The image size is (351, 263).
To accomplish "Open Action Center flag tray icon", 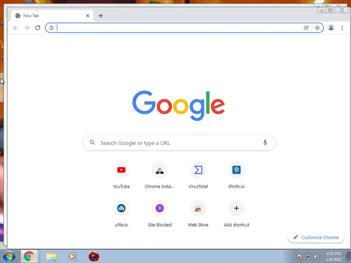I will pos(300,256).
